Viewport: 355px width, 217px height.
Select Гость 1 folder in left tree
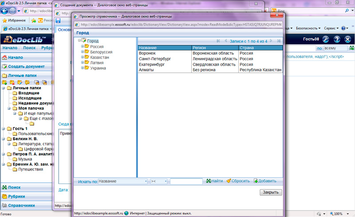coord(20,128)
